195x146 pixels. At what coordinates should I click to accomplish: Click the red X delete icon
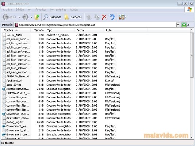pos(104,17)
